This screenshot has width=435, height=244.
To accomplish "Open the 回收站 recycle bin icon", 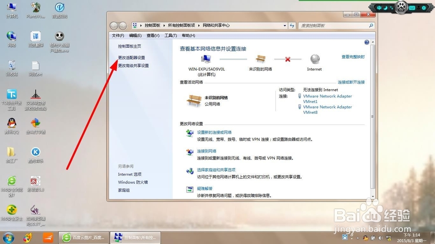I will pyautogui.click(x=12, y=68).
